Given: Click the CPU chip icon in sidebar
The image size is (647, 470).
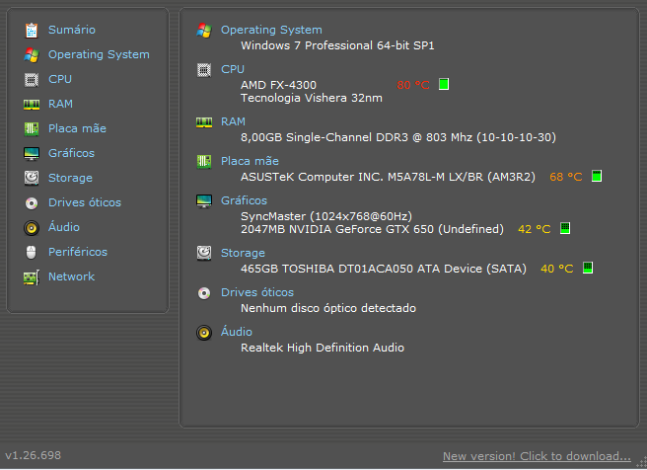Looking at the screenshot, I should pos(32,79).
